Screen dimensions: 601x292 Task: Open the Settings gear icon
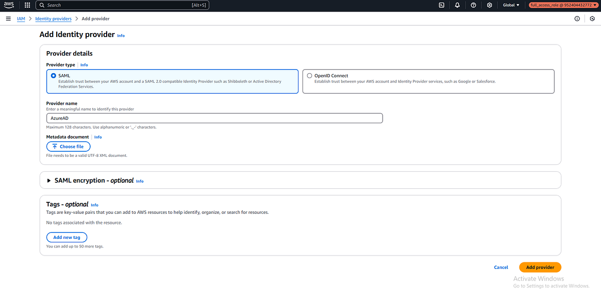pos(489,5)
